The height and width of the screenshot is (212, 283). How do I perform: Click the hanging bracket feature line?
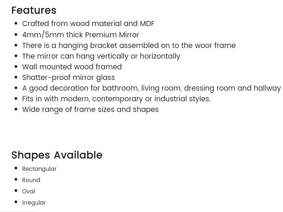[129, 46]
